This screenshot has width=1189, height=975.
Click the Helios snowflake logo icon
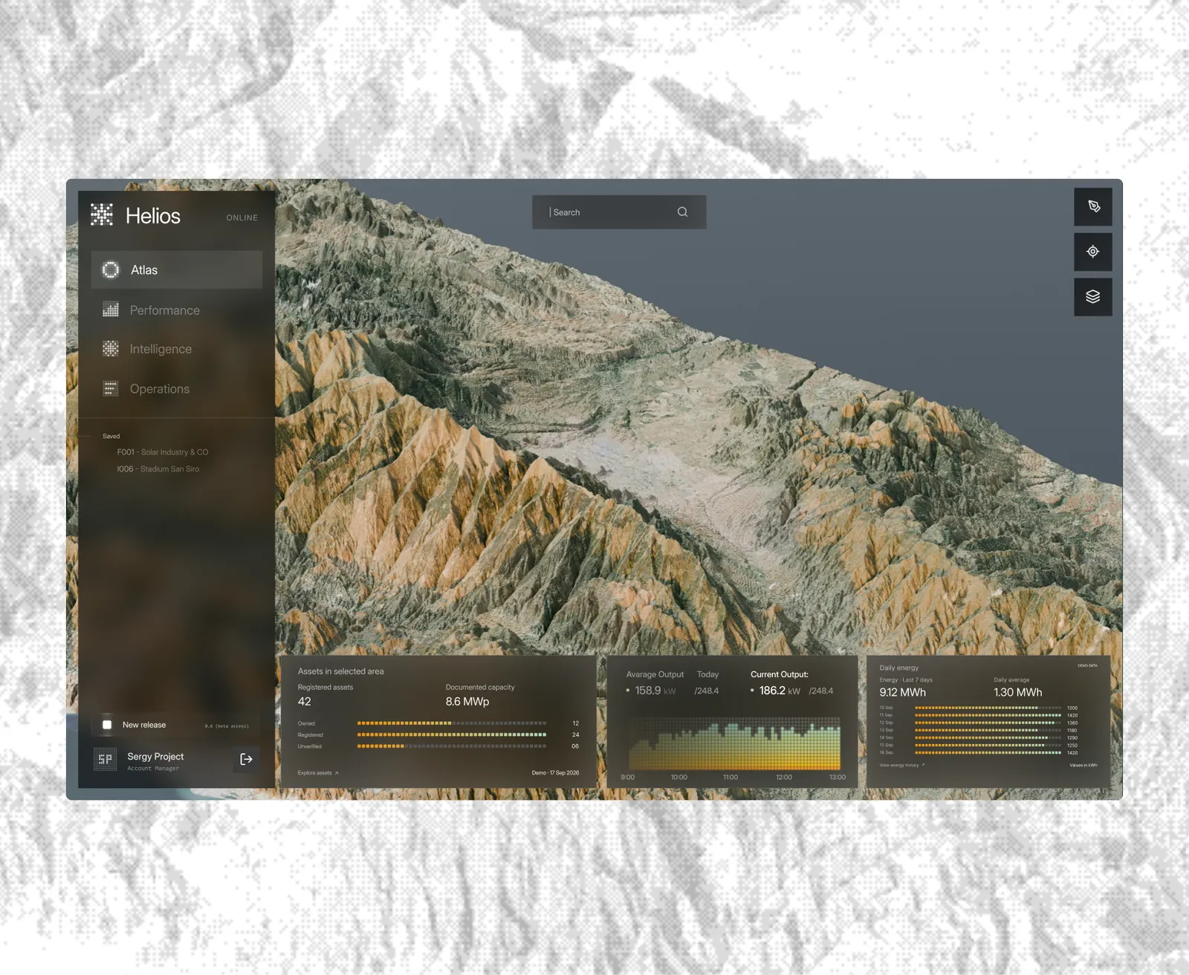[102, 215]
